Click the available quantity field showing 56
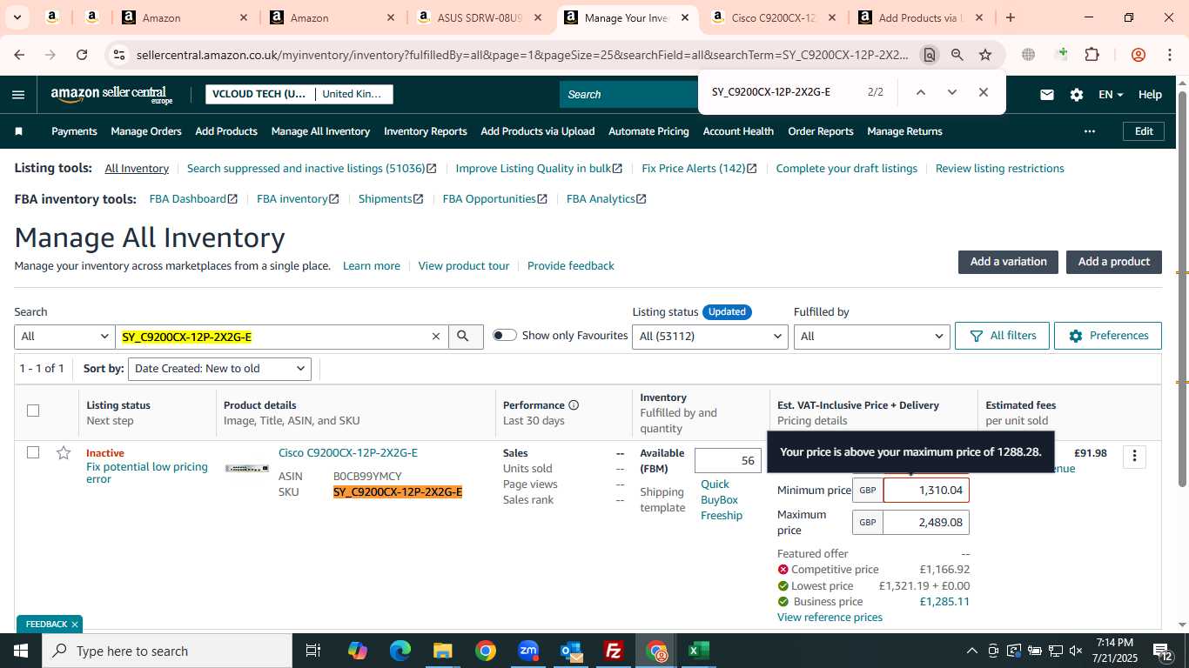The width and height of the screenshot is (1189, 668). pyautogui.click(x=729, y=461)
